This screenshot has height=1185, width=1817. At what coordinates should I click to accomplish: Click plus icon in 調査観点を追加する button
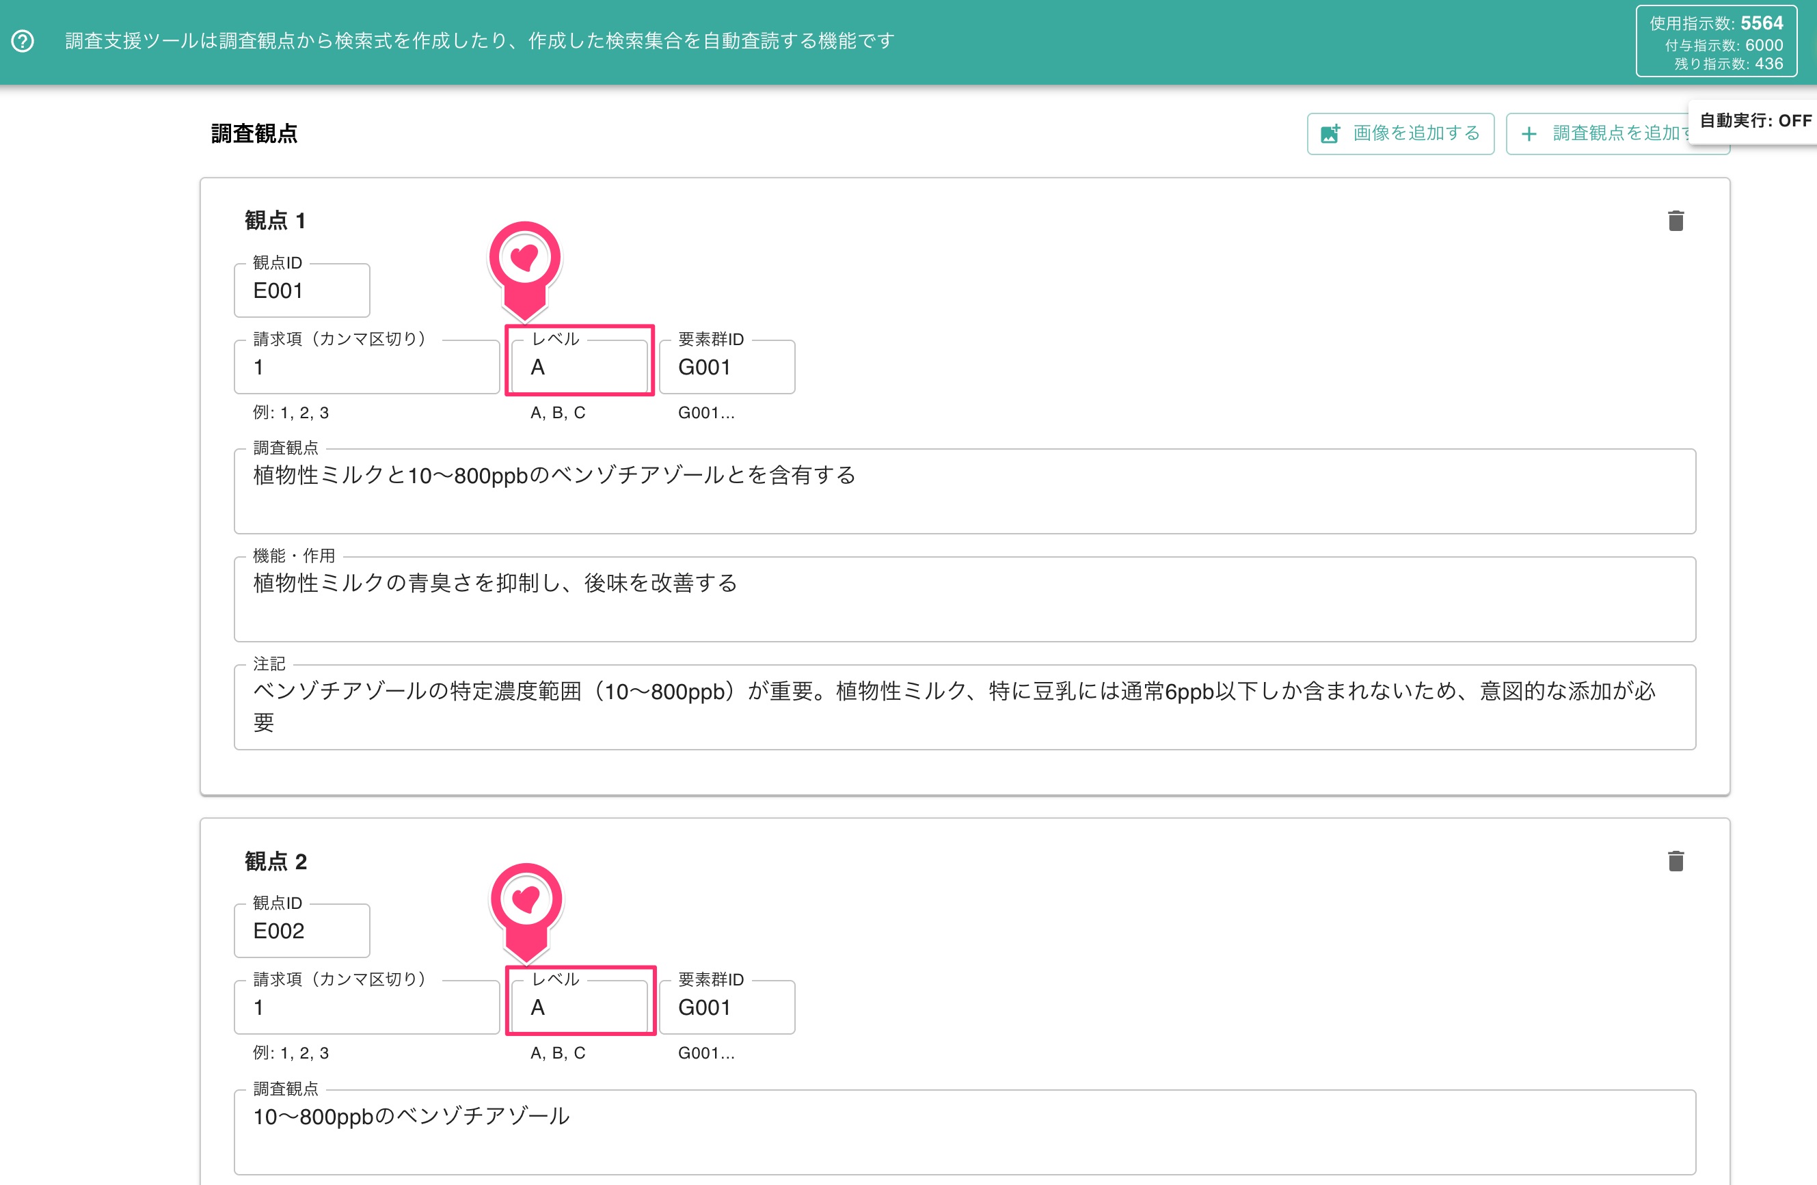click(x=1529, y=135)
